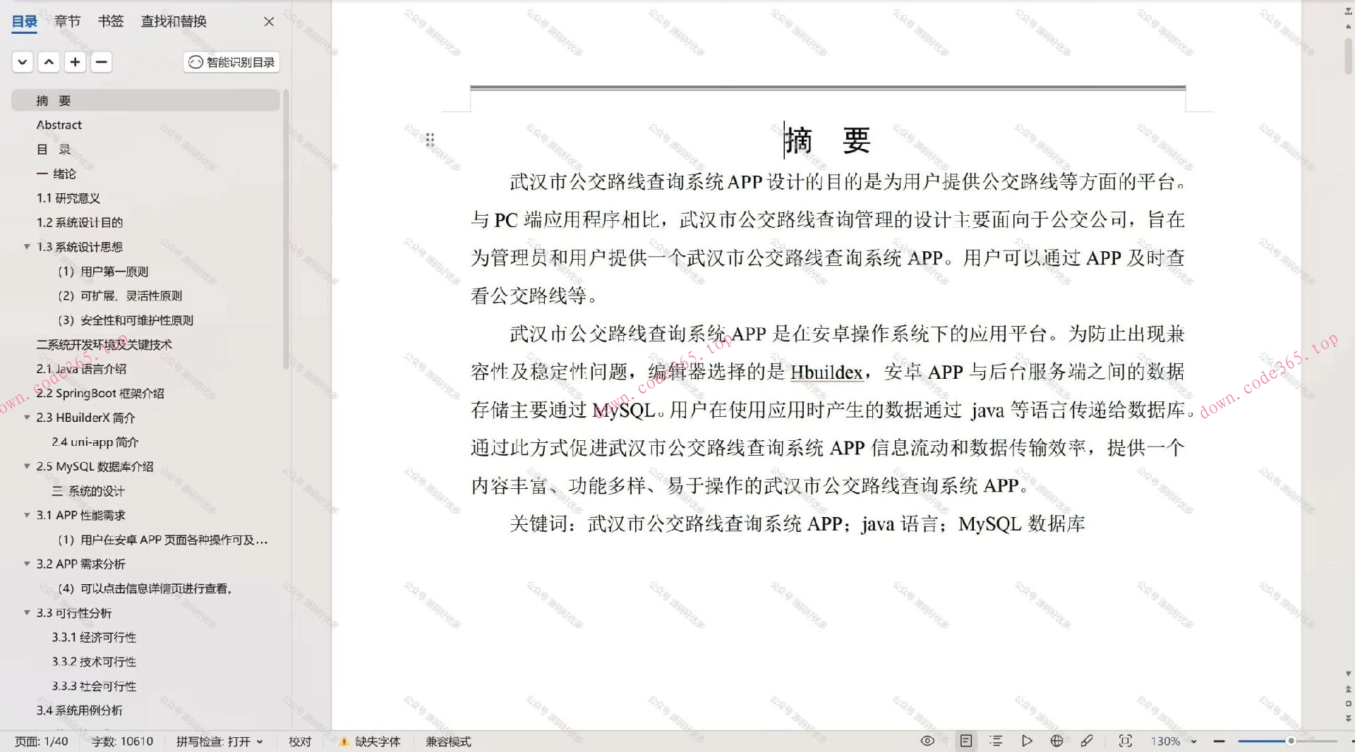Click the drag handle beside 摘要 heading
The height and width of the screenshot is (752, 1355).
pos(430,139)
